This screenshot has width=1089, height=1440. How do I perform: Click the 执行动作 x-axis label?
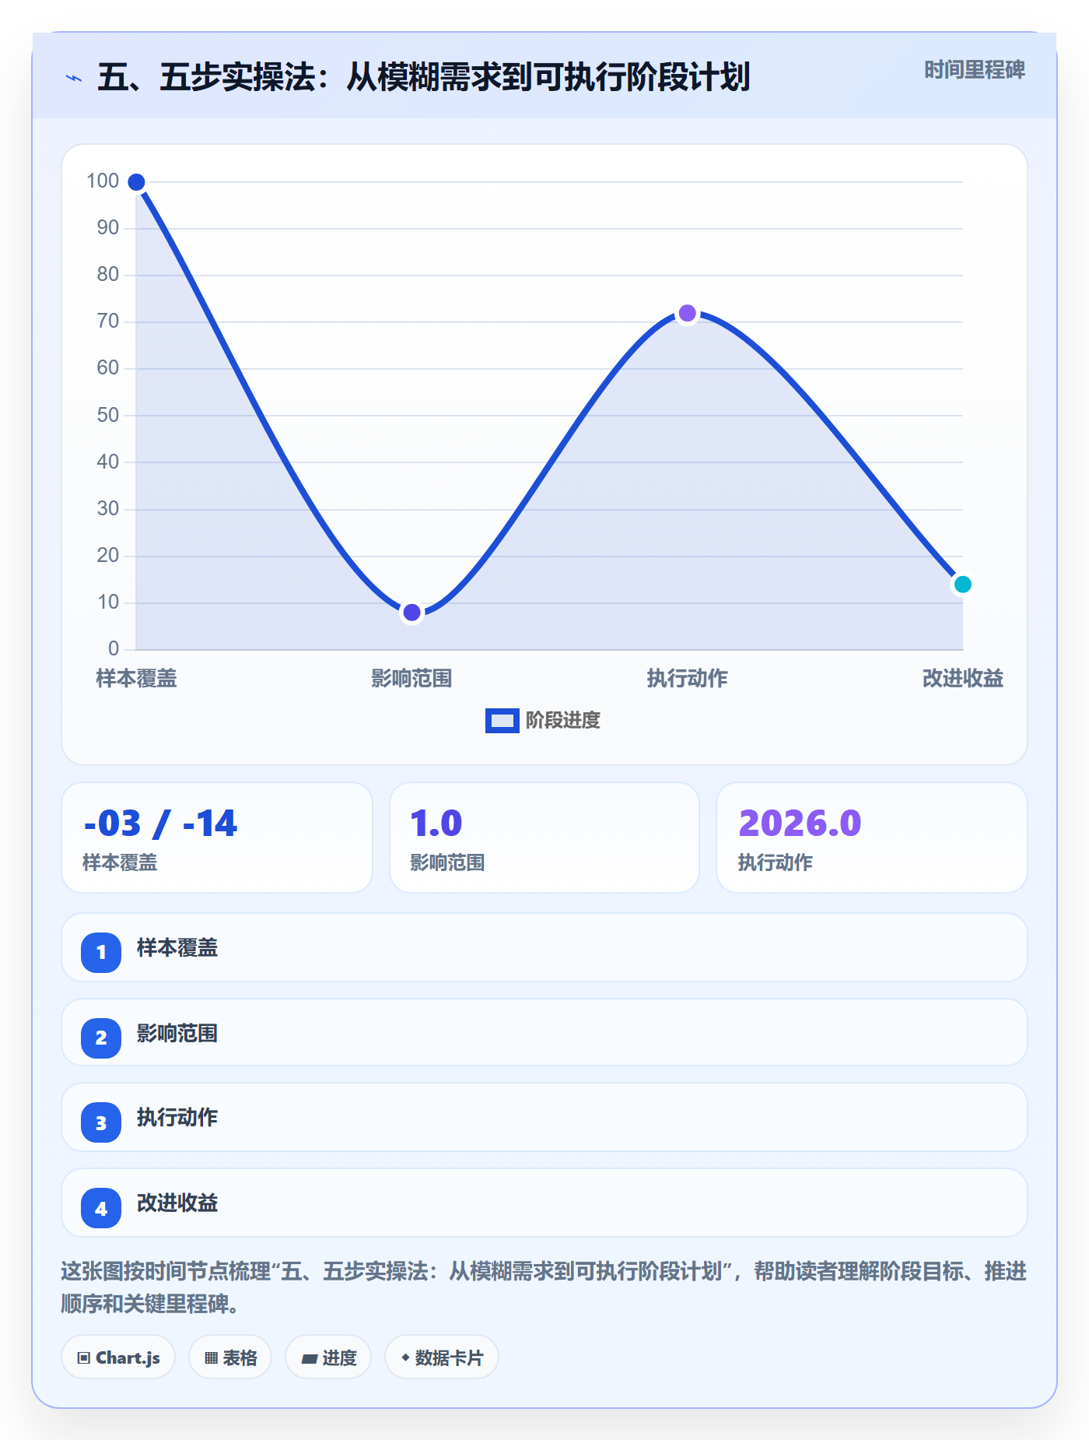[x=688, y=679]
